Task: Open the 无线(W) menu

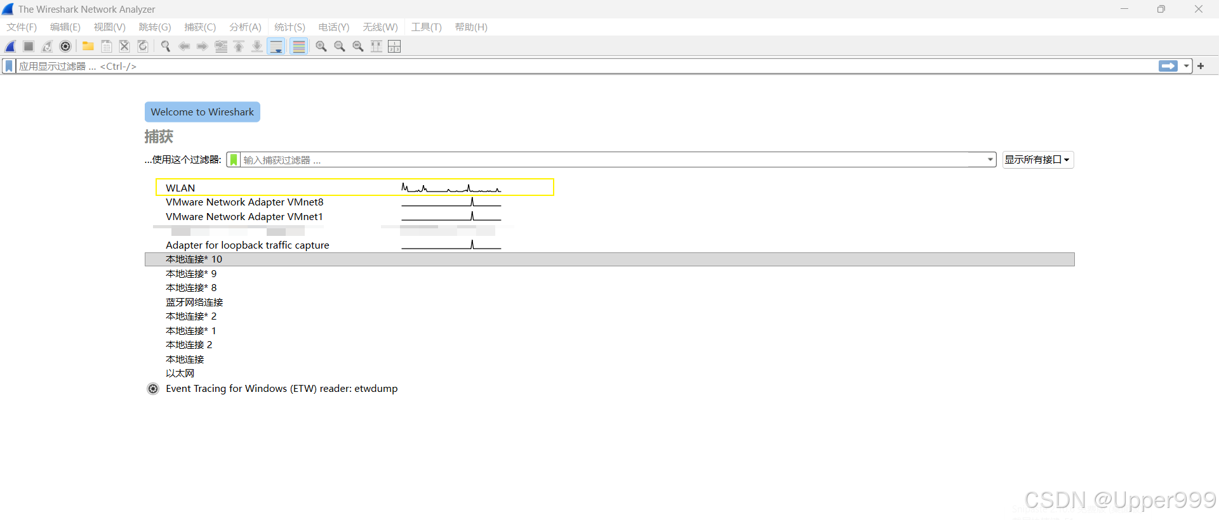Action: click(380, 27)
